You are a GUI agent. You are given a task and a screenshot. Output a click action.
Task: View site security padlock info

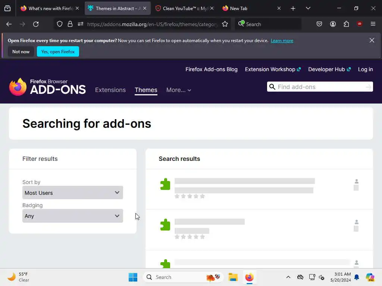coord(70,24)
